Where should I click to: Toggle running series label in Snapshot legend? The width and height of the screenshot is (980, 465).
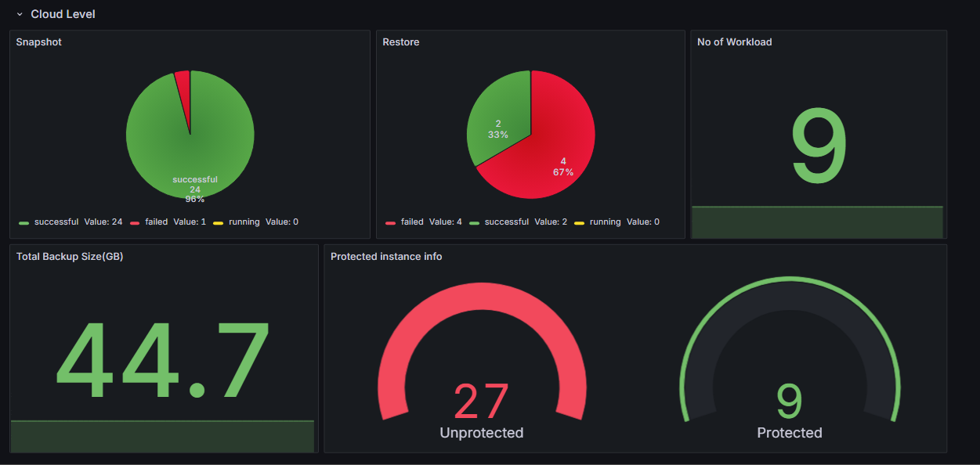[244, 222]
